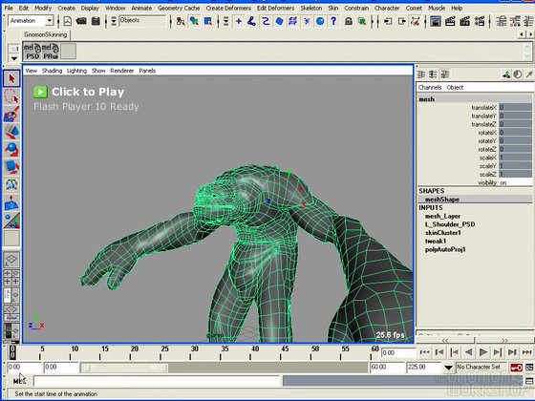This screenshot has width=535, height=401.
Task: Select the L_Shoulder_PSD input node
Action: pyautogui.click(x=450, y=224)
